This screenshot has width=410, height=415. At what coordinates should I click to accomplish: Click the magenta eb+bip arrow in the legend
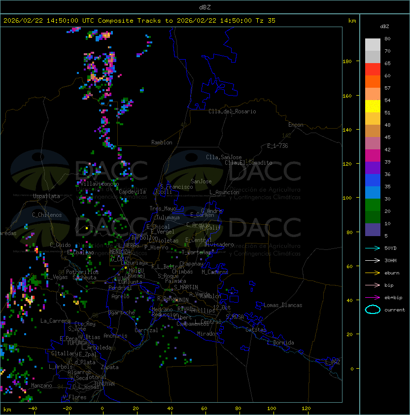(x=373, y=298)
